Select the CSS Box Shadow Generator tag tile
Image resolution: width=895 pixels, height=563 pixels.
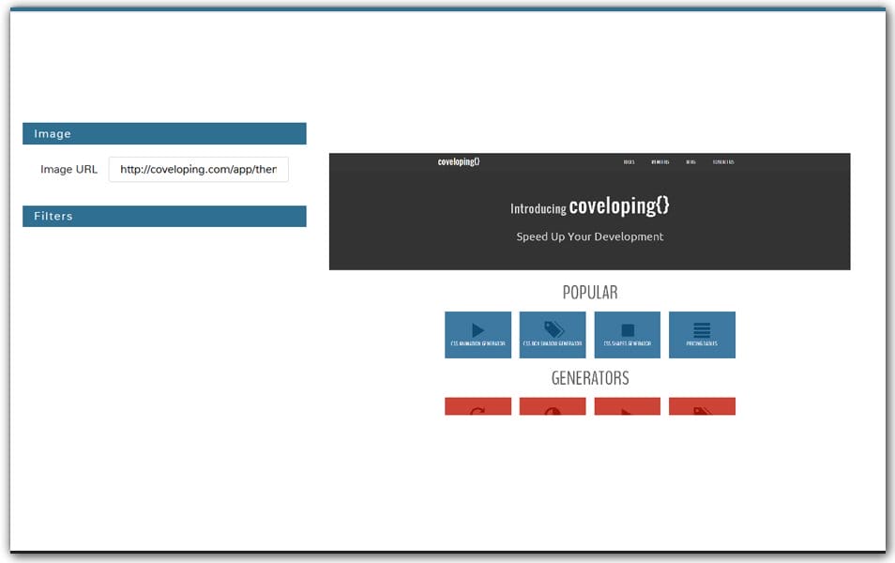[553, 335]
